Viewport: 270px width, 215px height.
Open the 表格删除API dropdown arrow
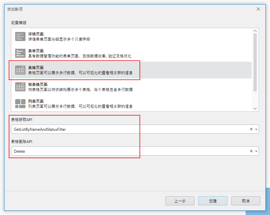257,151
